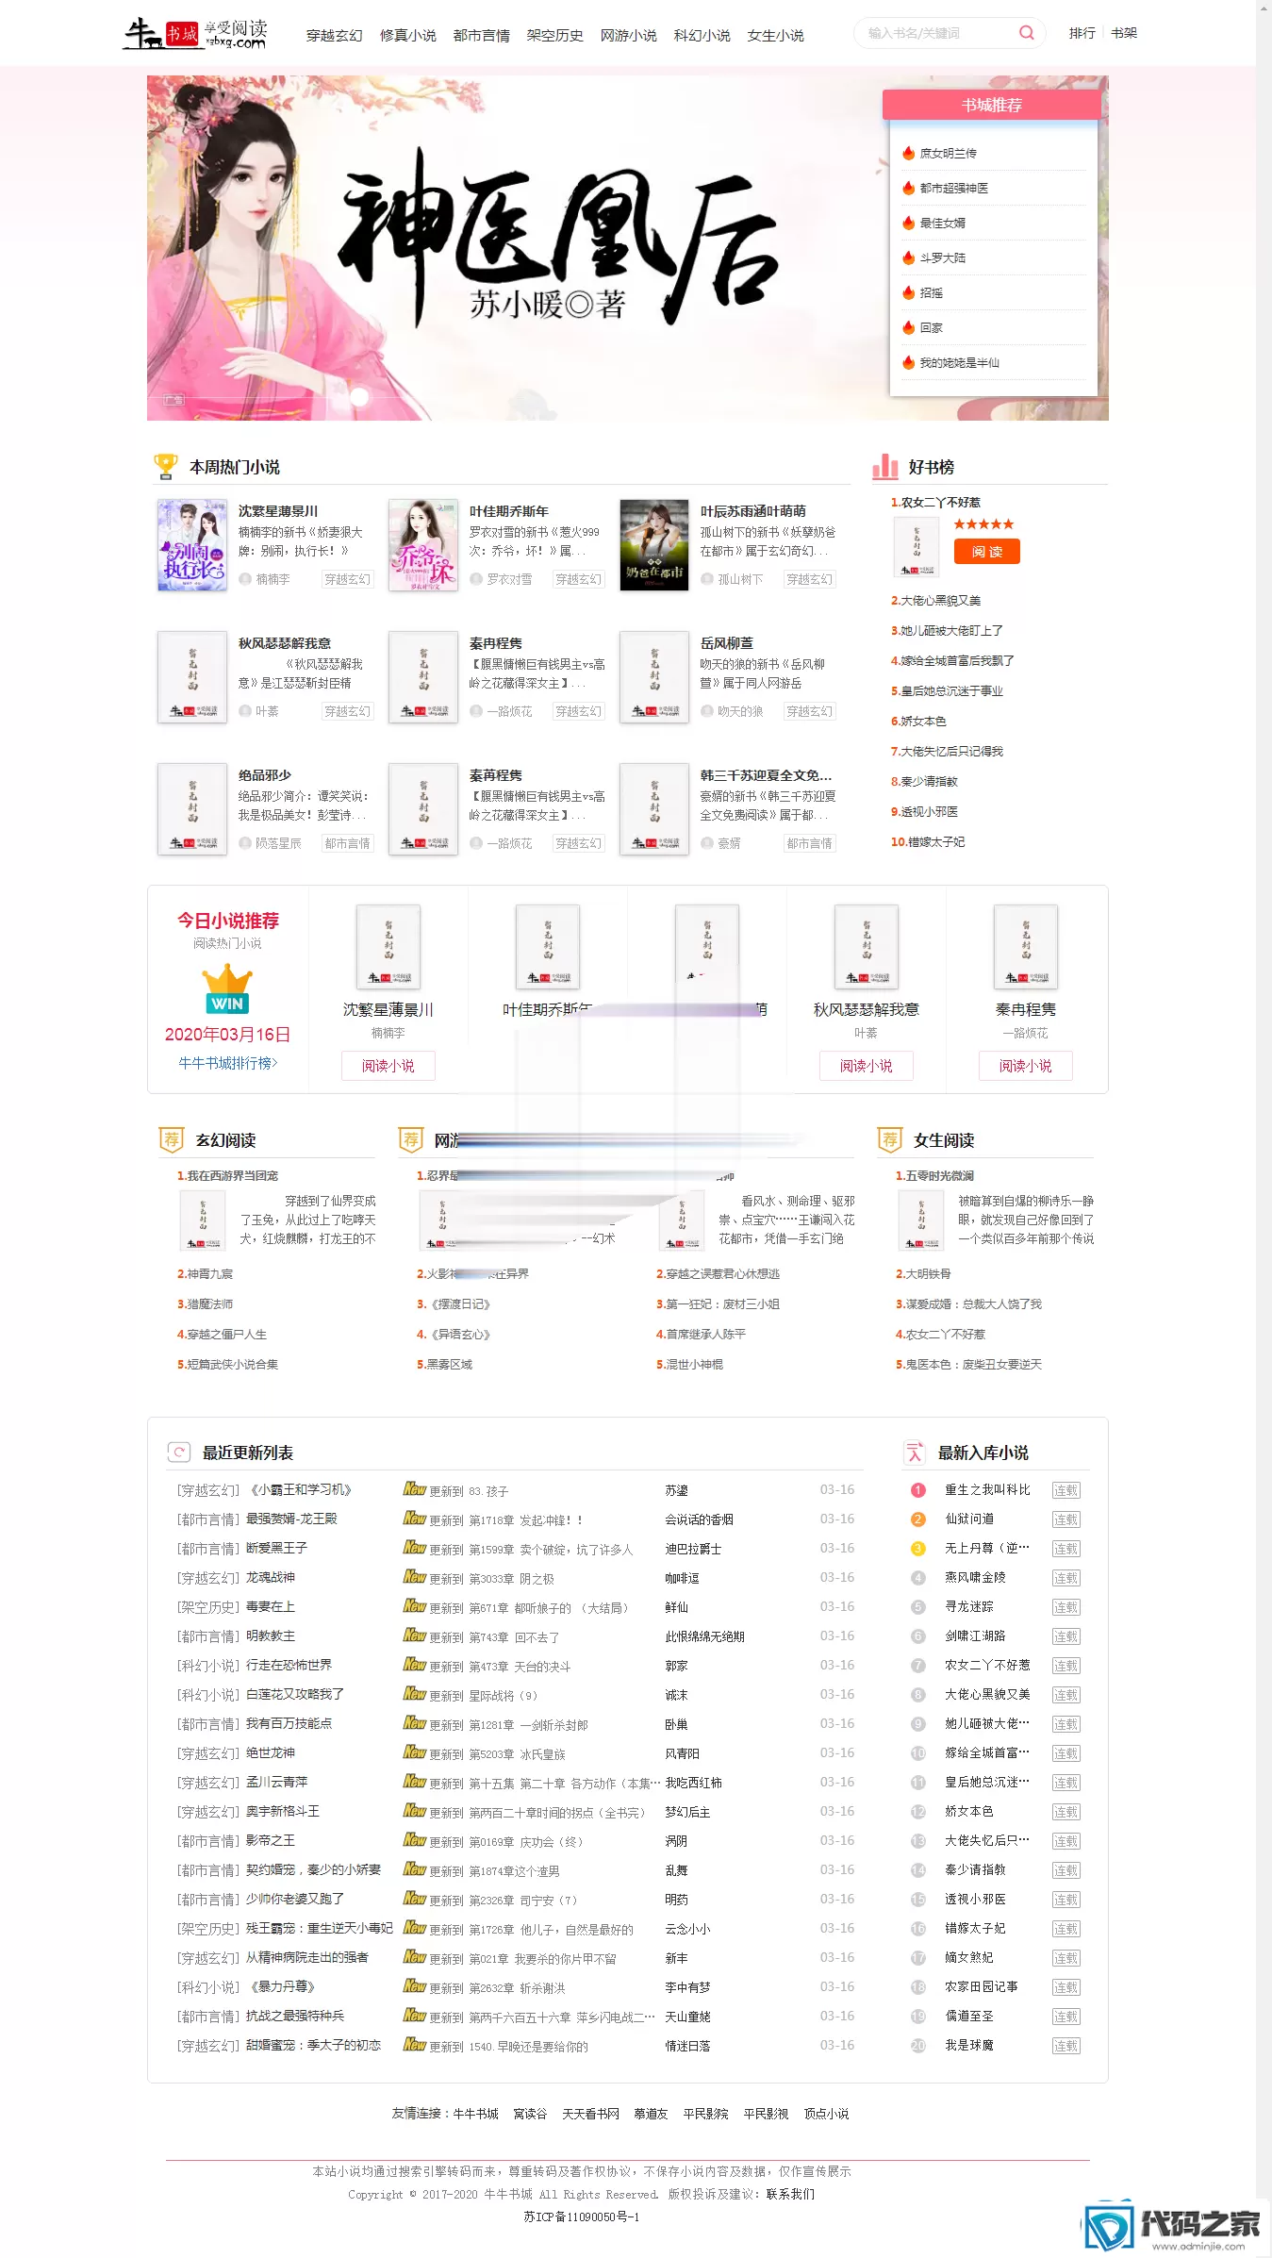
Task: Click 阅读小说 under 秦冉程隽
Action: tap(1026, 1066)
